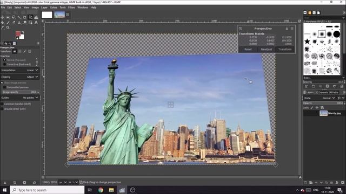Switch to the Layers tab
Screen dimensions: 346x194
pyautogui.click(x=308, y=92)
